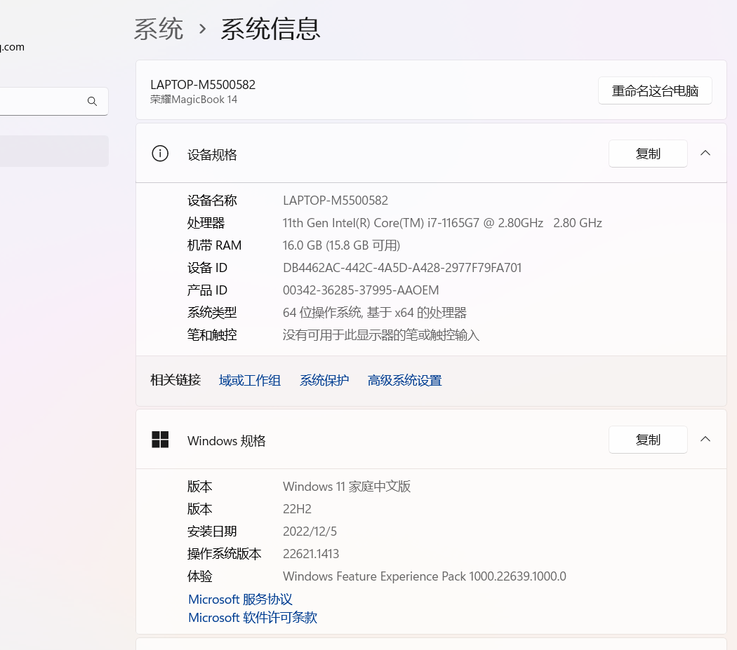737x650 pixels.
Task: Collapse the Windows 规格 section chevron
Action: (705, 439)
